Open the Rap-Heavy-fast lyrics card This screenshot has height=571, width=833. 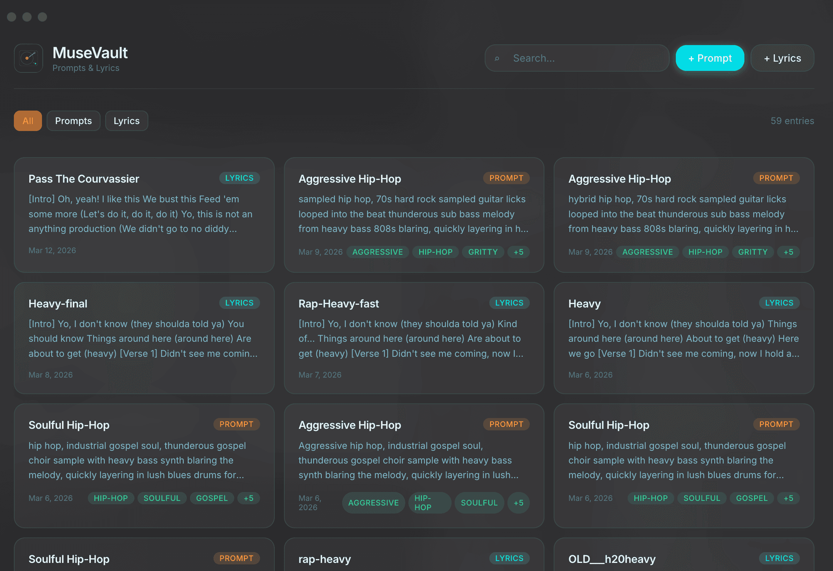tap(414, 338)
